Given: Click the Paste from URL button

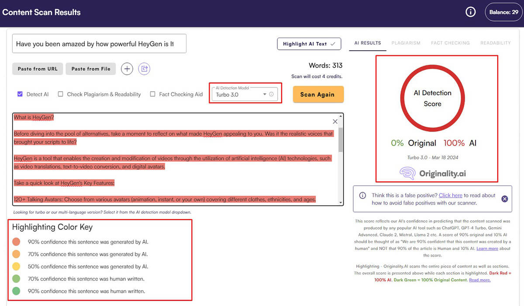Looking at the screenshot, I should coord(38,69).
